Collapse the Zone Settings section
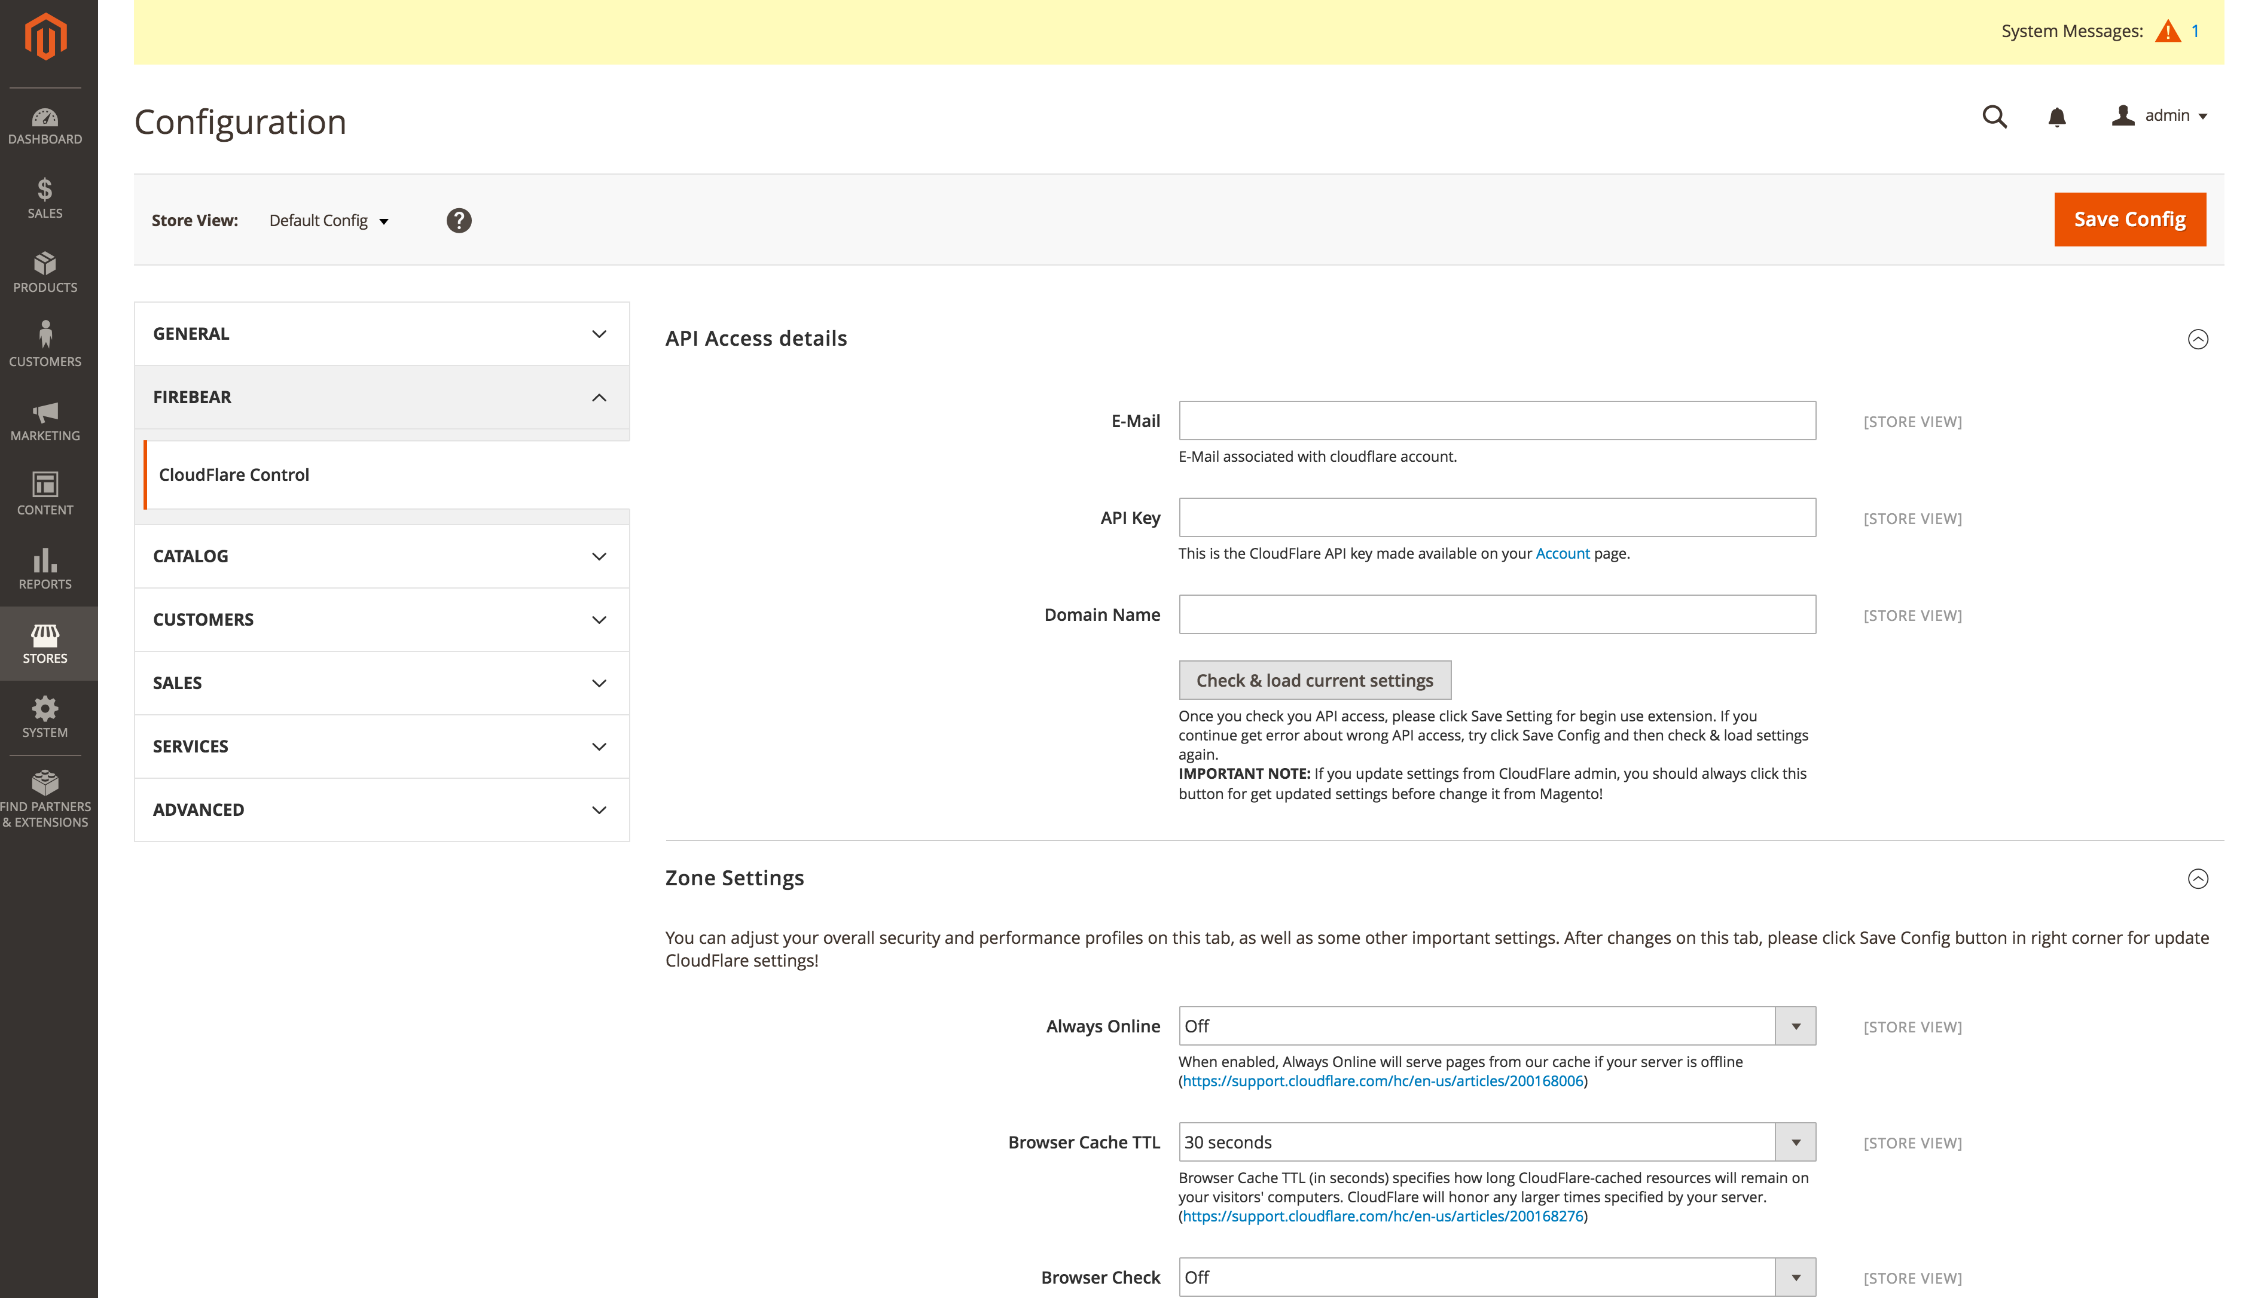The image size is (2252, 1298). (x=2198, y=879)
